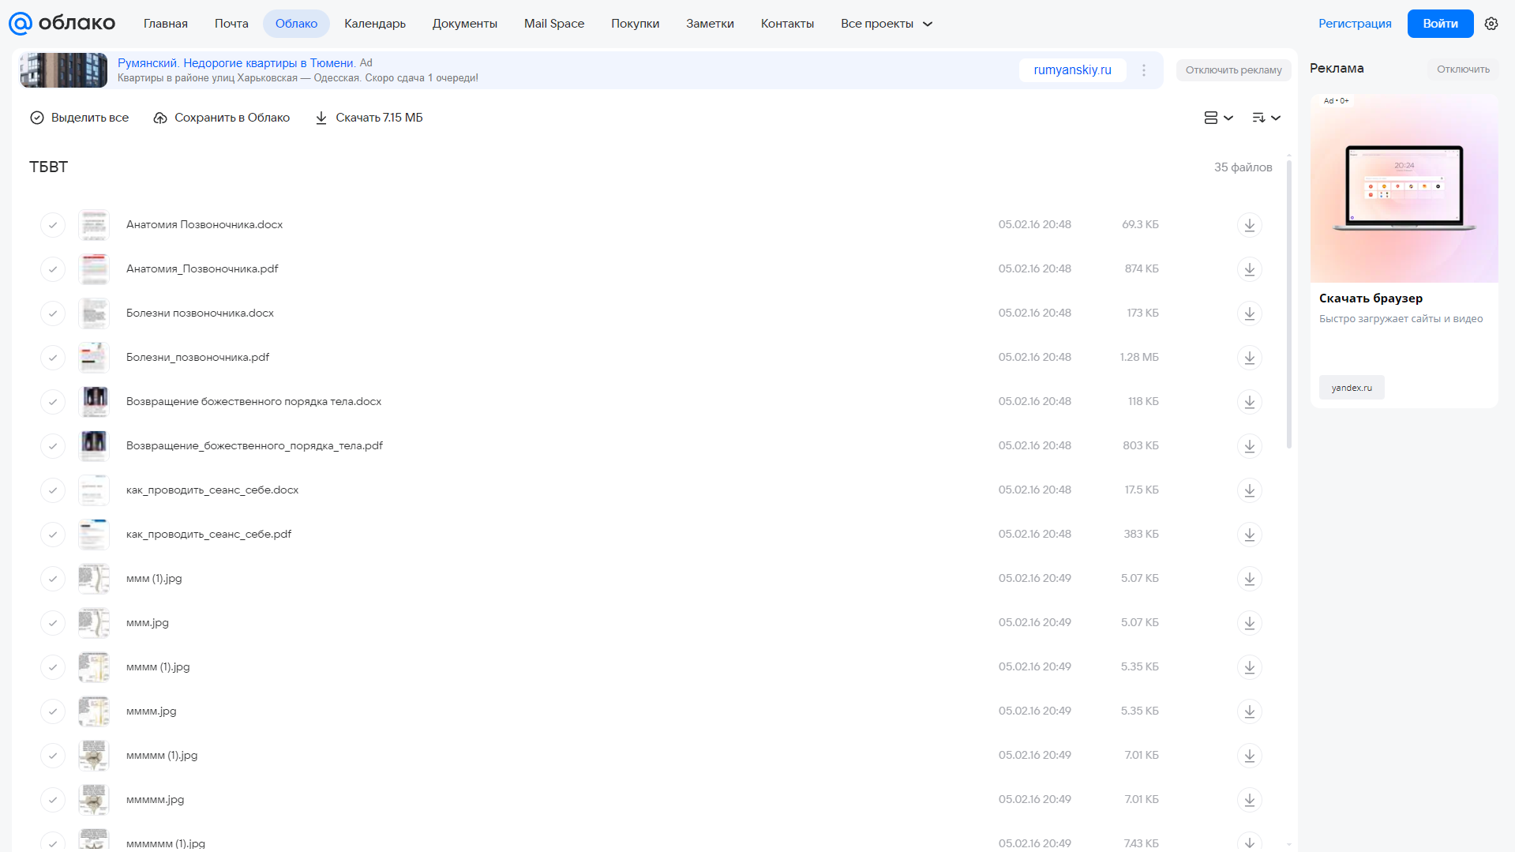Open settings gear in top right corner
This screenshot has height=852, width=1515.
pos(1491,24)
